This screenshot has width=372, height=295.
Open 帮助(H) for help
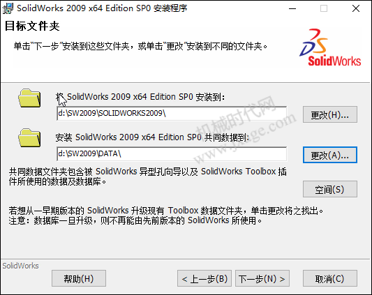[79, 278]
